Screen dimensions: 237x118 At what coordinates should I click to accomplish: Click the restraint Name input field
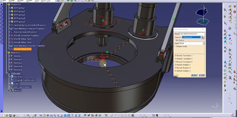tap(192, 34)
